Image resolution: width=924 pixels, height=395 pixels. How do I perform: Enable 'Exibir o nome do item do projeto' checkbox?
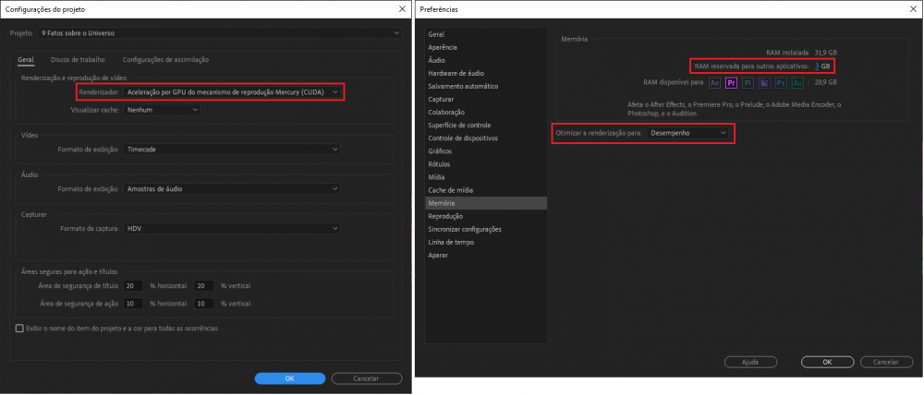click(x=20, y=328)
